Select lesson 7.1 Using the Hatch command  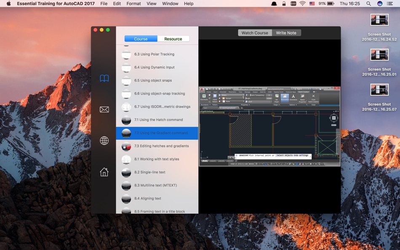click(x=157, y=120)
